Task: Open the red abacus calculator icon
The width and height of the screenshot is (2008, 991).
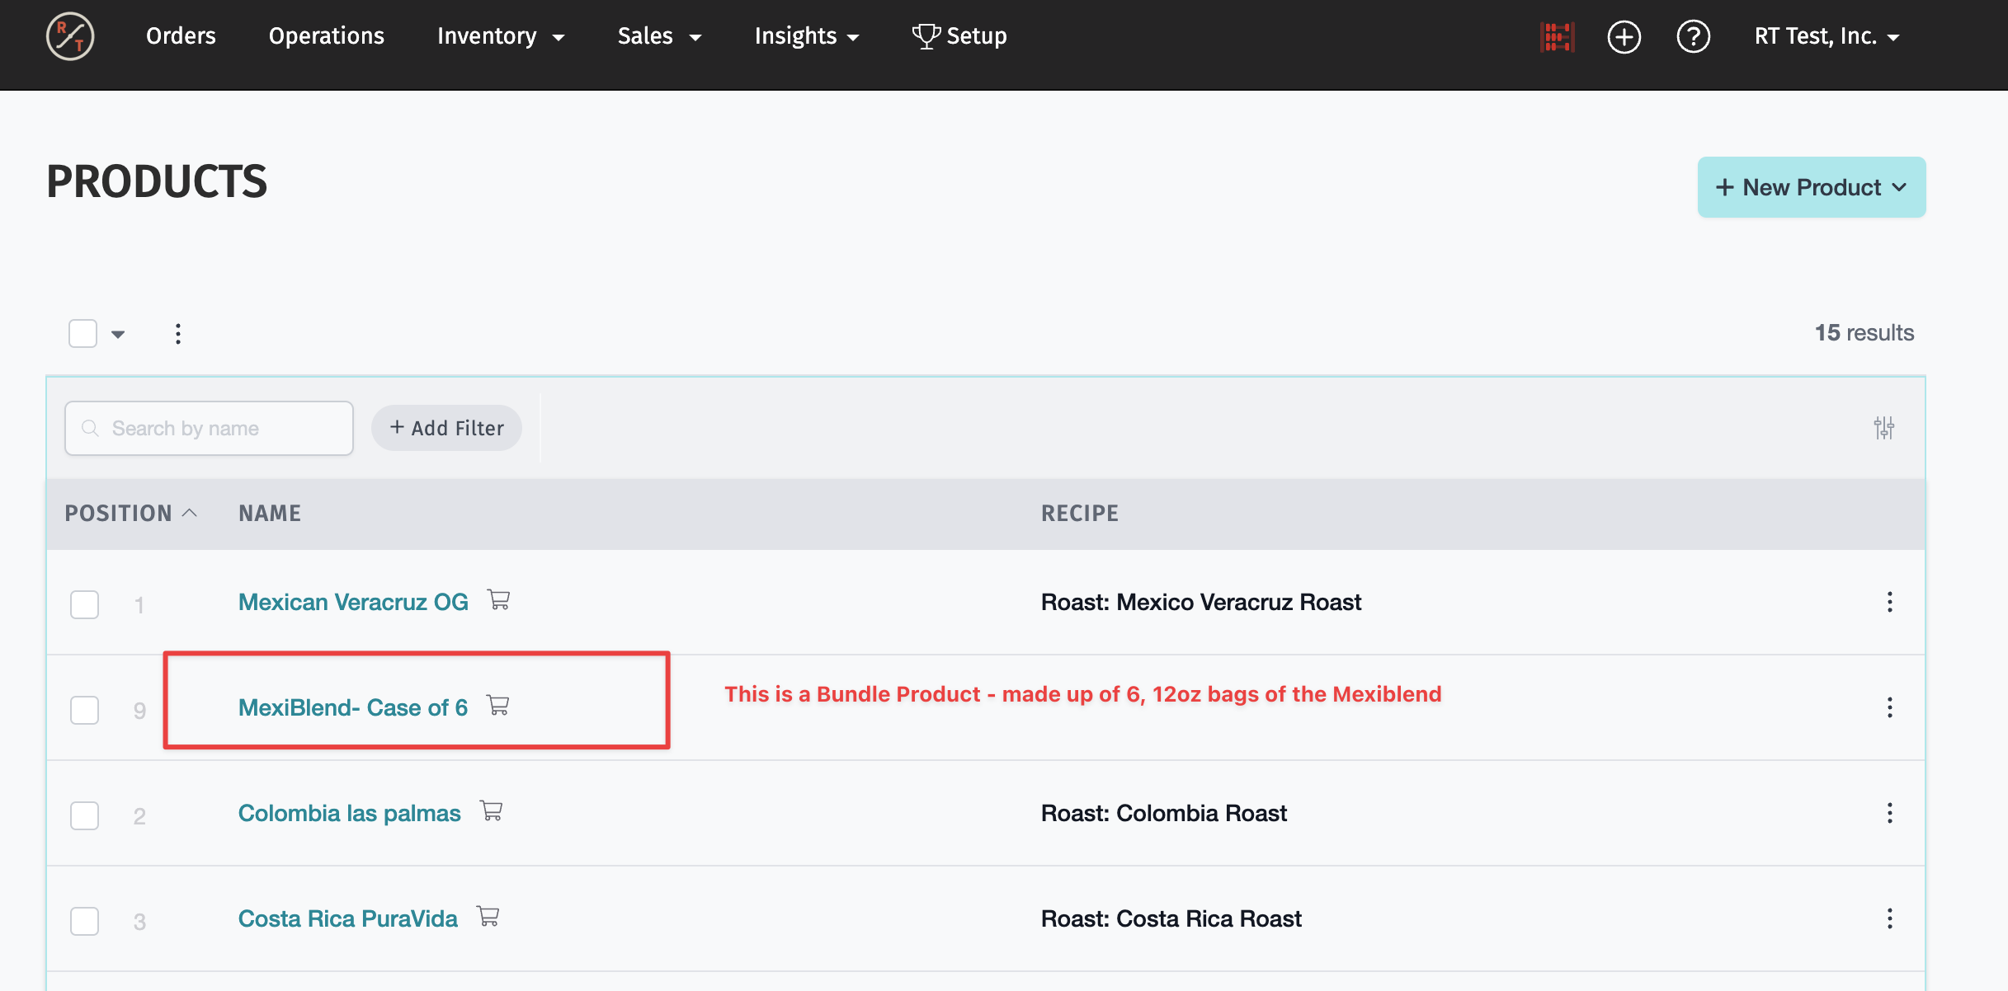Action: click(1557, 37)
